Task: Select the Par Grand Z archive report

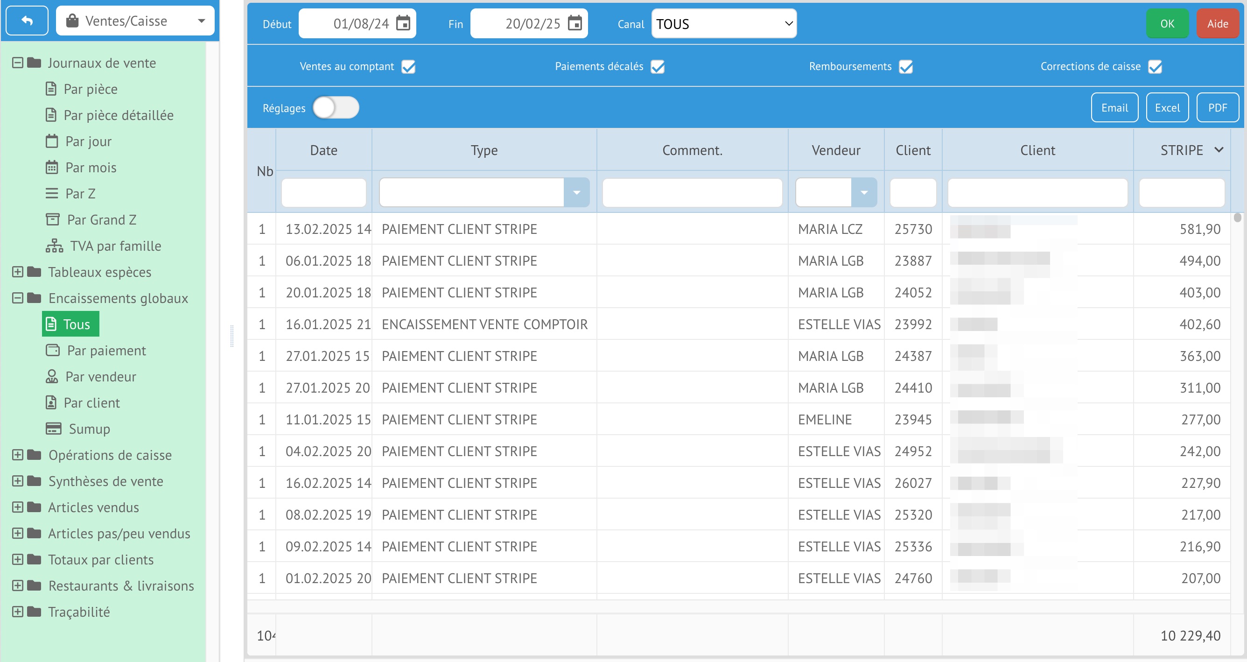Action: tap(101, 220)
